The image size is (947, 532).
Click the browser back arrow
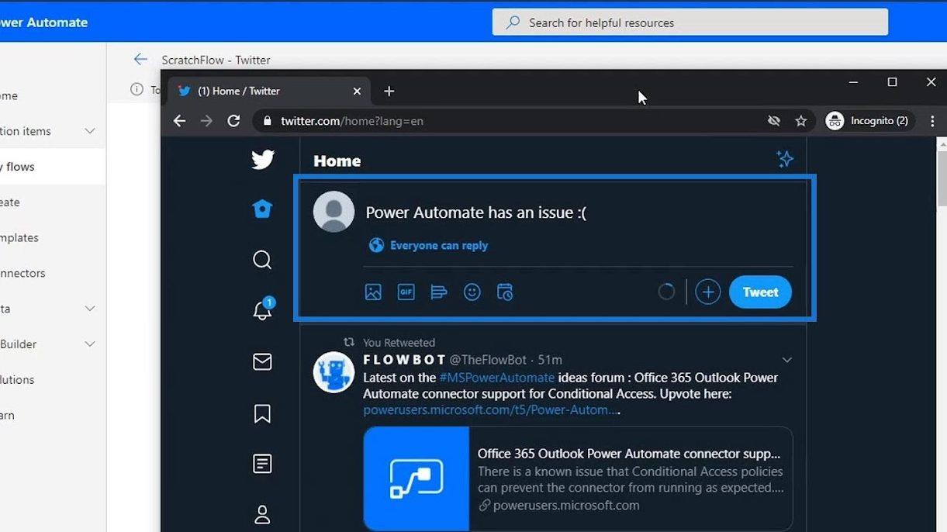tap(179, 121)
